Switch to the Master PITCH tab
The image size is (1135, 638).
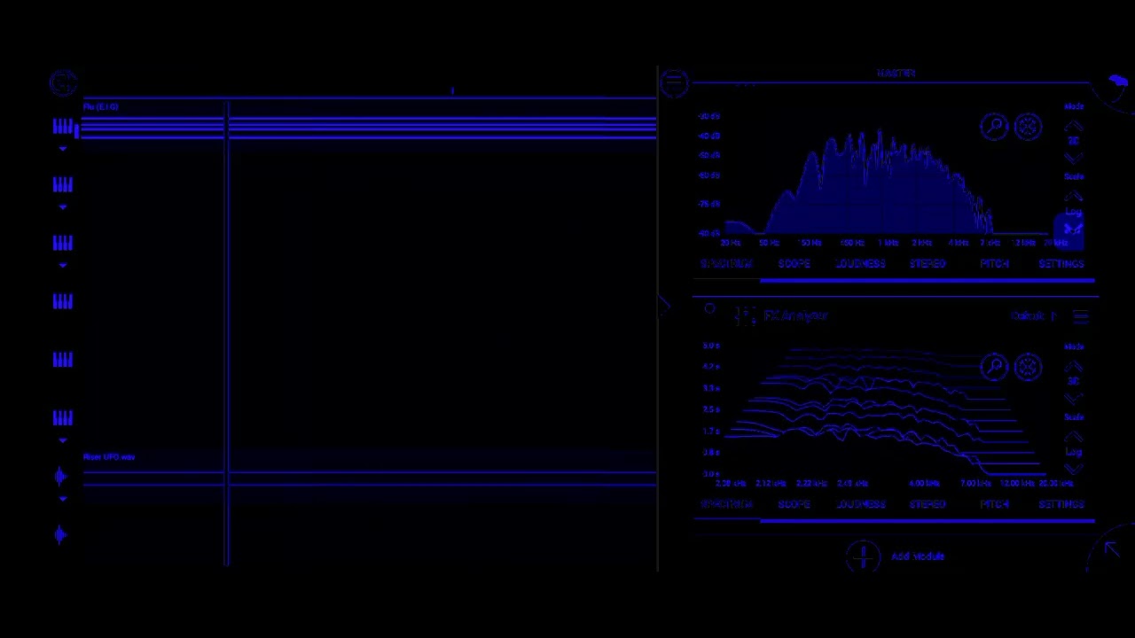[994, 264]
